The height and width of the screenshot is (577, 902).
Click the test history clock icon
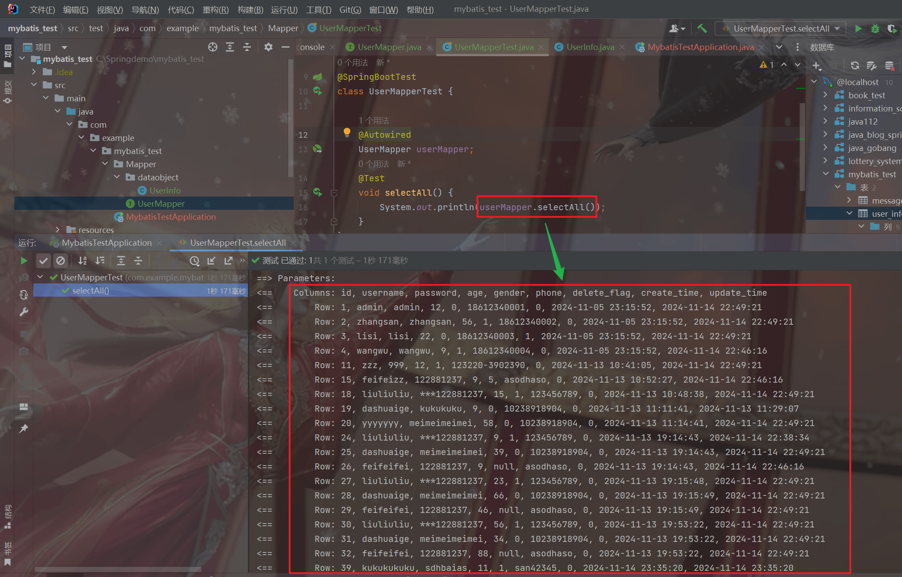194,261
